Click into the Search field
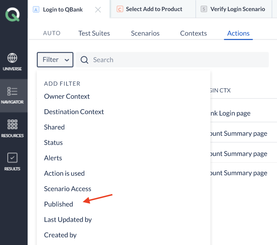Screen dimensions: 277x245 click(x=172, y=60)
